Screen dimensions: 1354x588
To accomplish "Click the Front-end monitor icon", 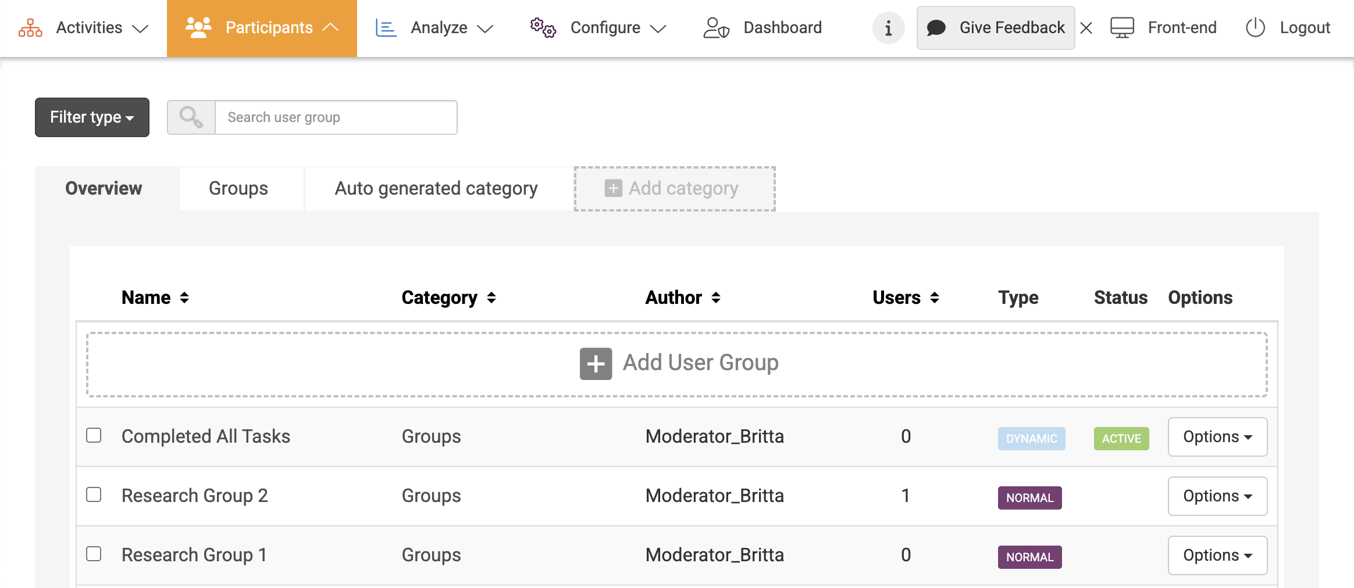I will [x=1122, y=28].
